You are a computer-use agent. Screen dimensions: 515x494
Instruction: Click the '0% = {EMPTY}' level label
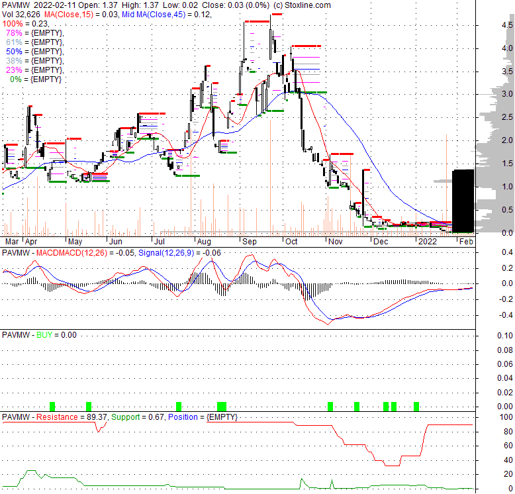(x=36, y=79)
